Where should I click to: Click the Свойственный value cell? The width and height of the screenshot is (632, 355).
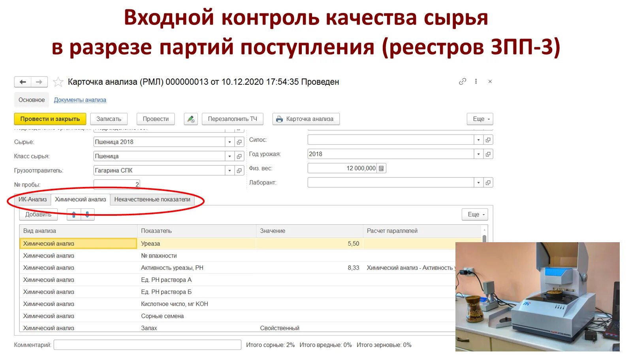[x=310, y=328]
